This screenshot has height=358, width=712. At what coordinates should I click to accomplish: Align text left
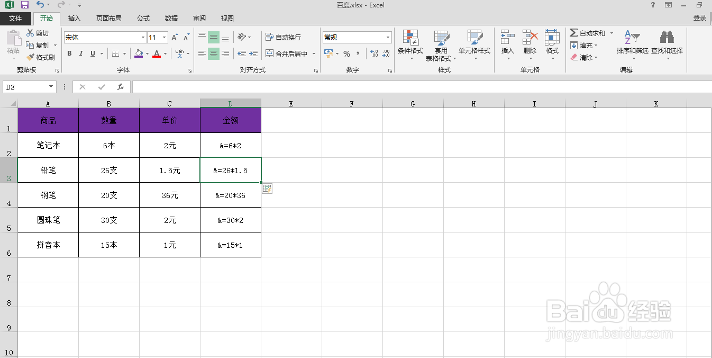[202, 53]
